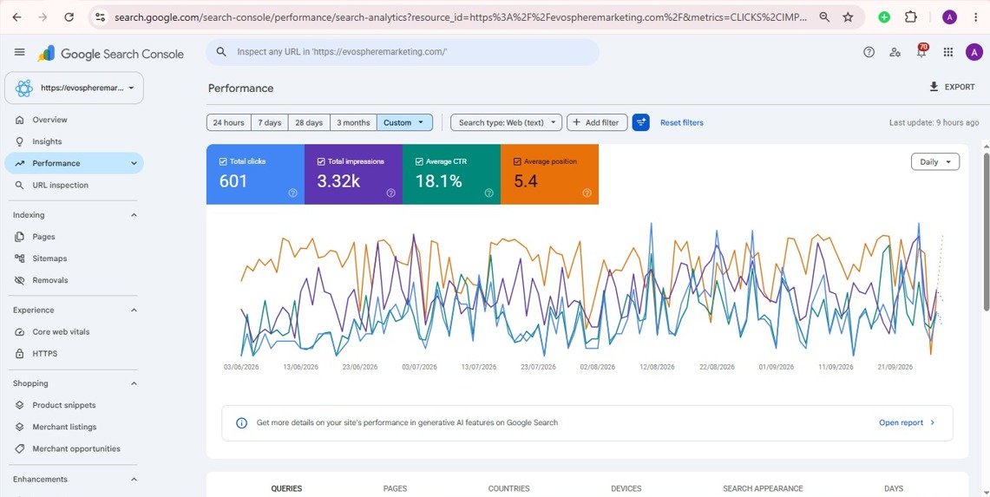Click the Google Search Console logo

pos(110,54)
